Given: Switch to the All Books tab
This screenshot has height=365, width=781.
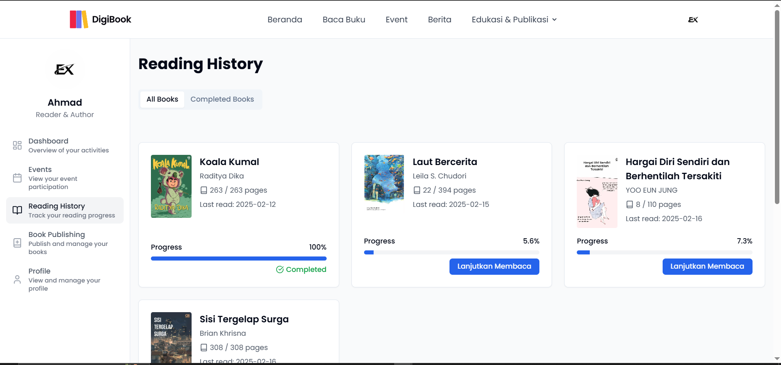Looking at the screenshot, I should click(162, 99).
